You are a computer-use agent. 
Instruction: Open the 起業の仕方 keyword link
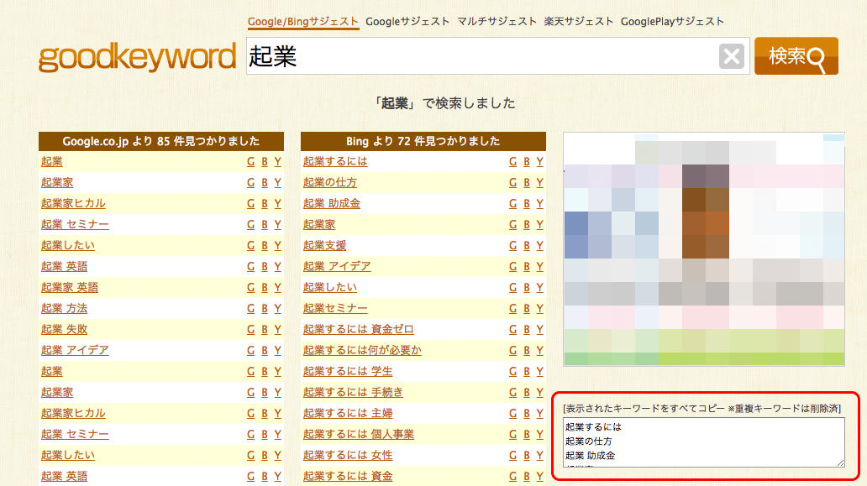click(329, 183)
